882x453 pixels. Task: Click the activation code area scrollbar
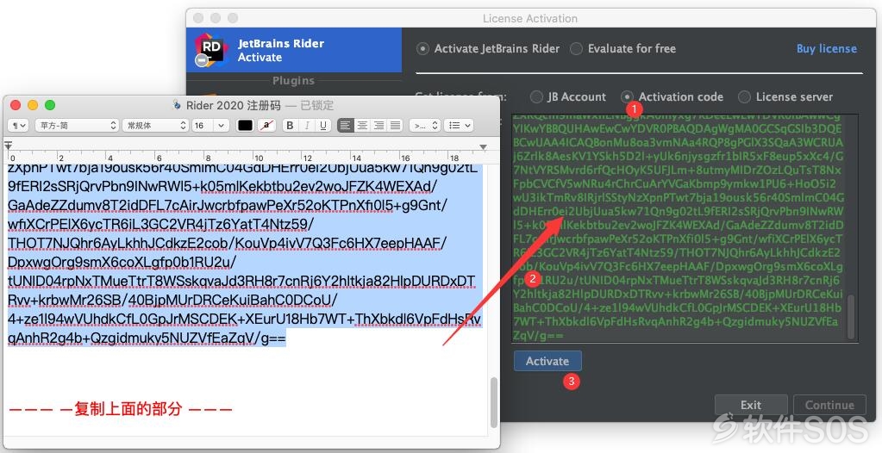pos(851,316)
